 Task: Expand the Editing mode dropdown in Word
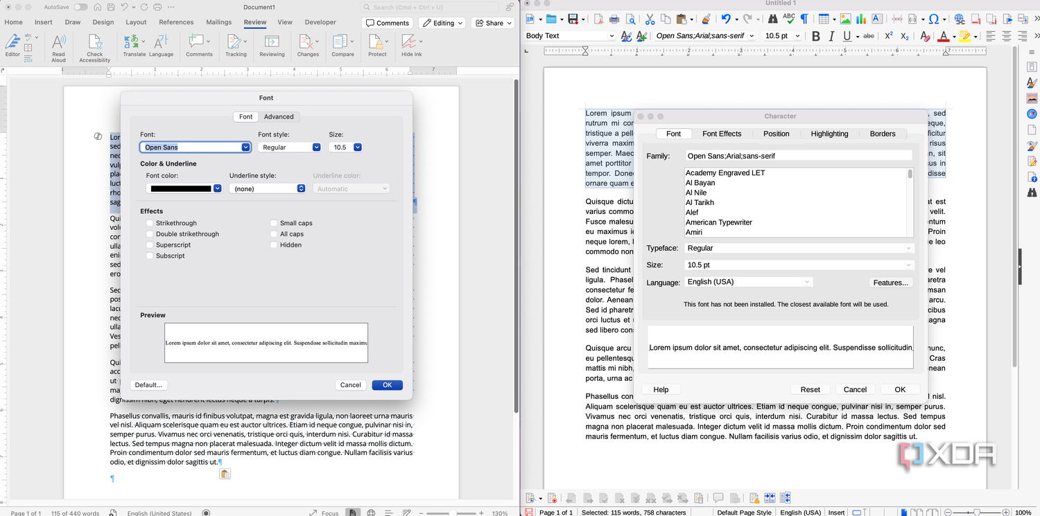[x=441, y=23]
